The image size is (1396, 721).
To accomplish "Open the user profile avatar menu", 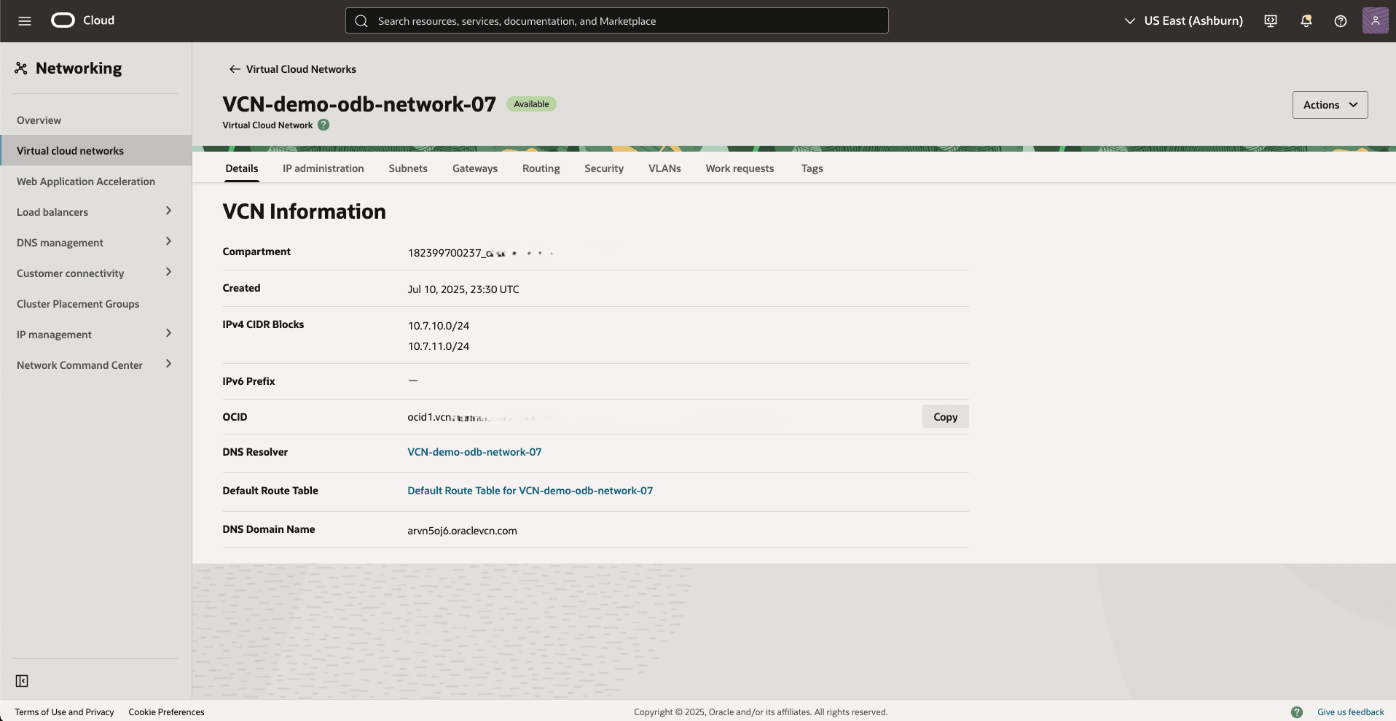I will tap(1375, 20).
